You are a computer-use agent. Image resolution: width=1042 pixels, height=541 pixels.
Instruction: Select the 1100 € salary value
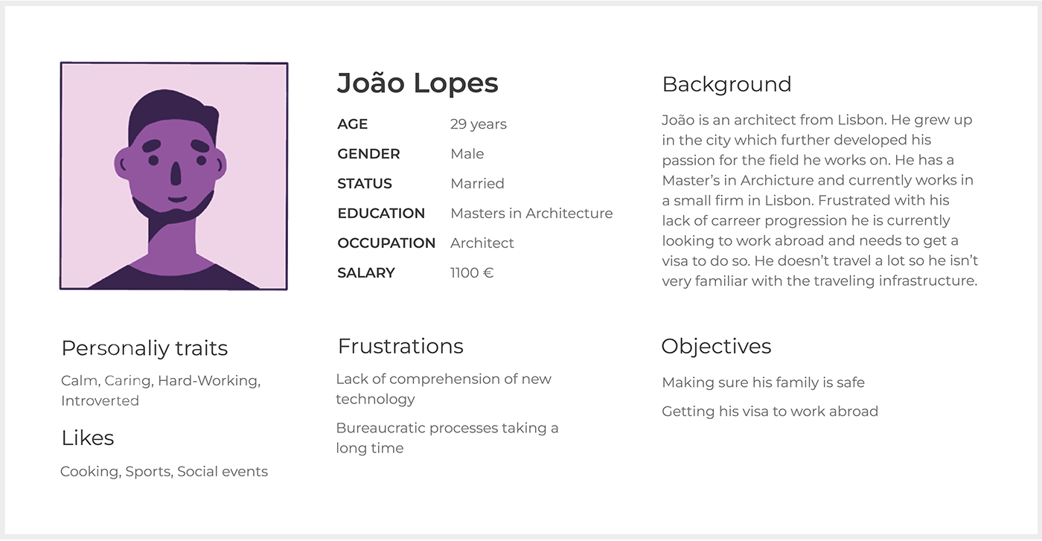472,273
